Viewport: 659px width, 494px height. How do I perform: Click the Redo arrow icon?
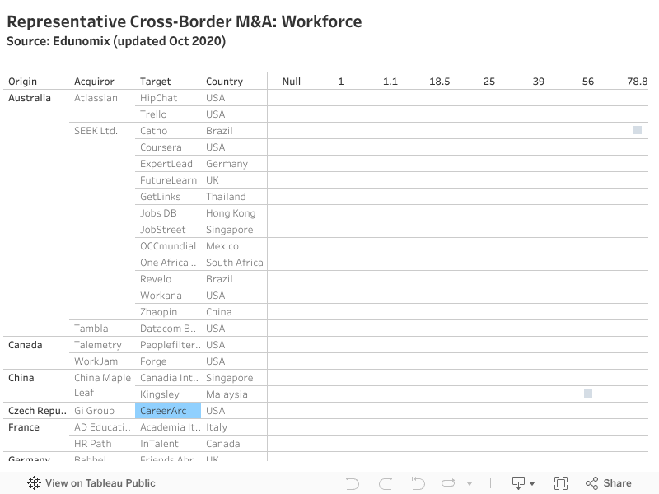pyautogui.click(x=385, y=483)
